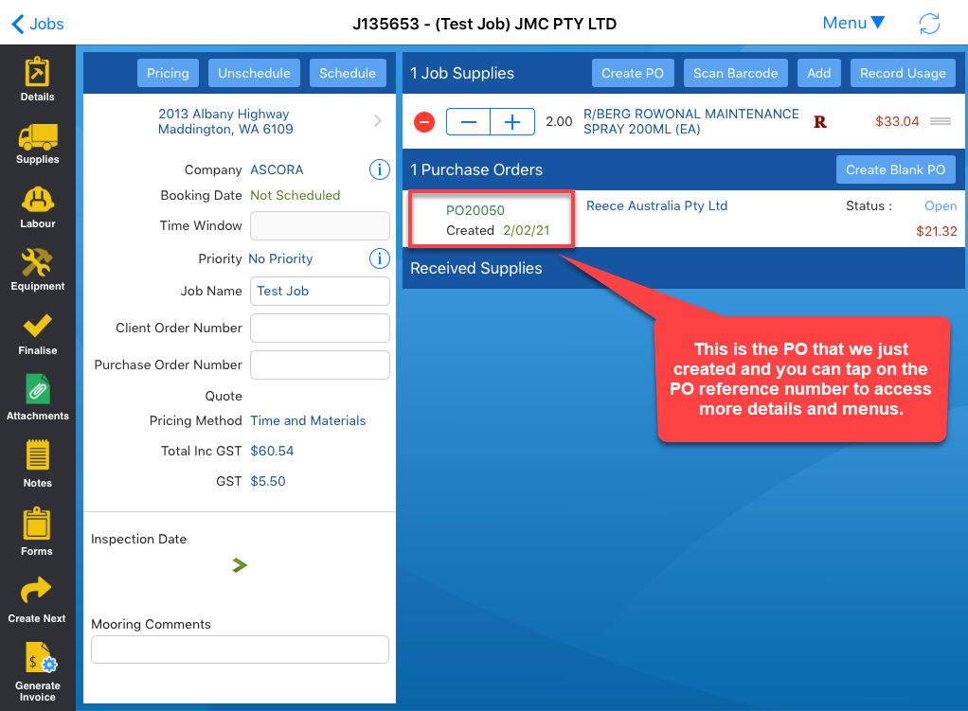
Task: Open purchase order PO20050
Action: click(475, 210)
